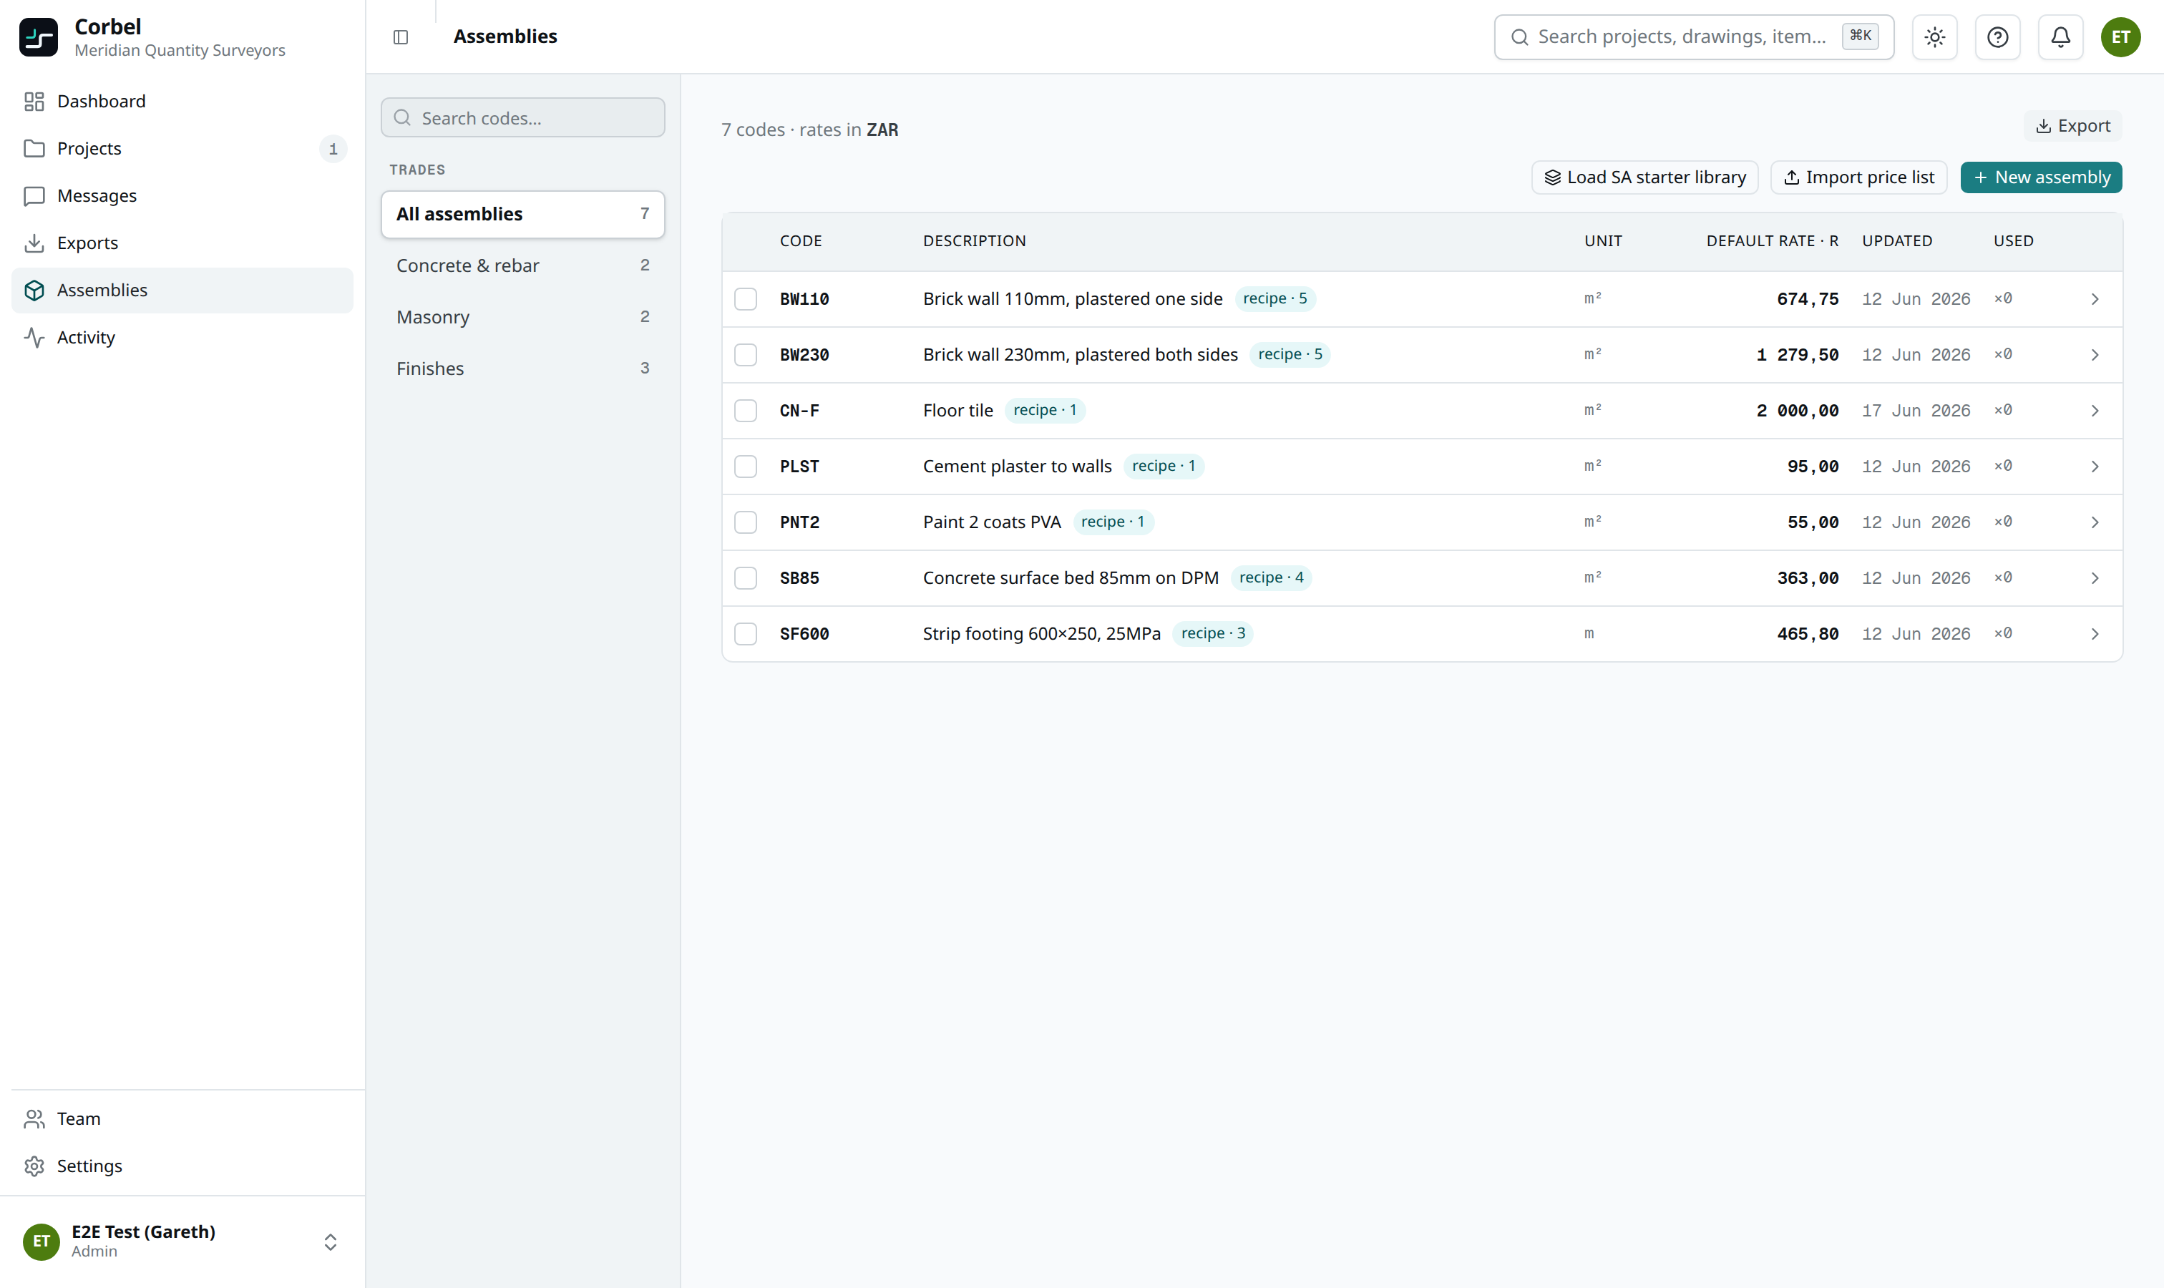This screenshot has width=2164, height=1288.
Task: Show All assemblies trade filter
Action: point(522,215)
